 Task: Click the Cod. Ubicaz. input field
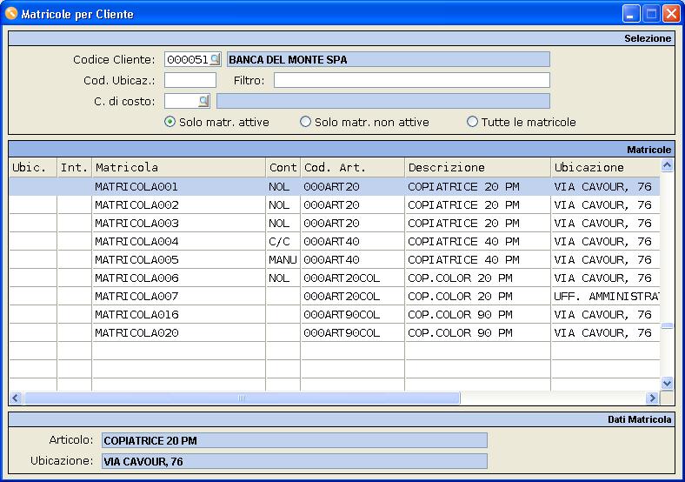pyautogui.click(x=190, y=81)
